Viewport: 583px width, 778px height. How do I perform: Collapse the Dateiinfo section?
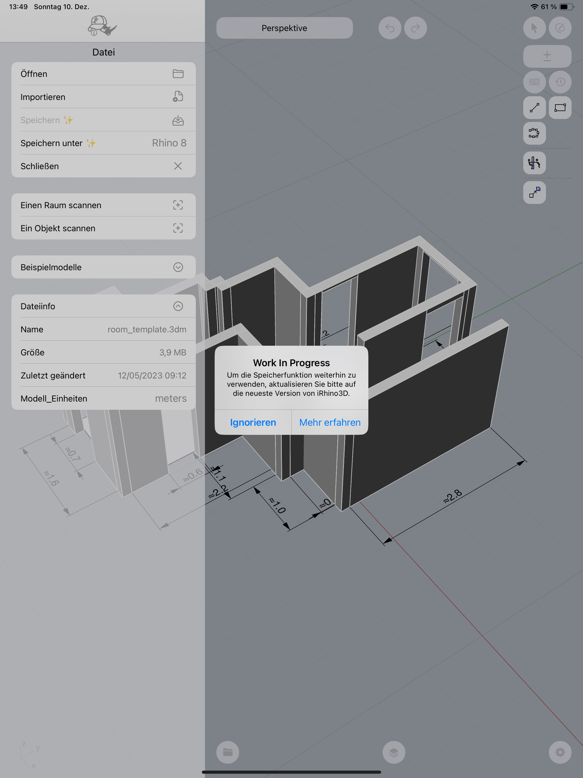click(x=178, y=306)
